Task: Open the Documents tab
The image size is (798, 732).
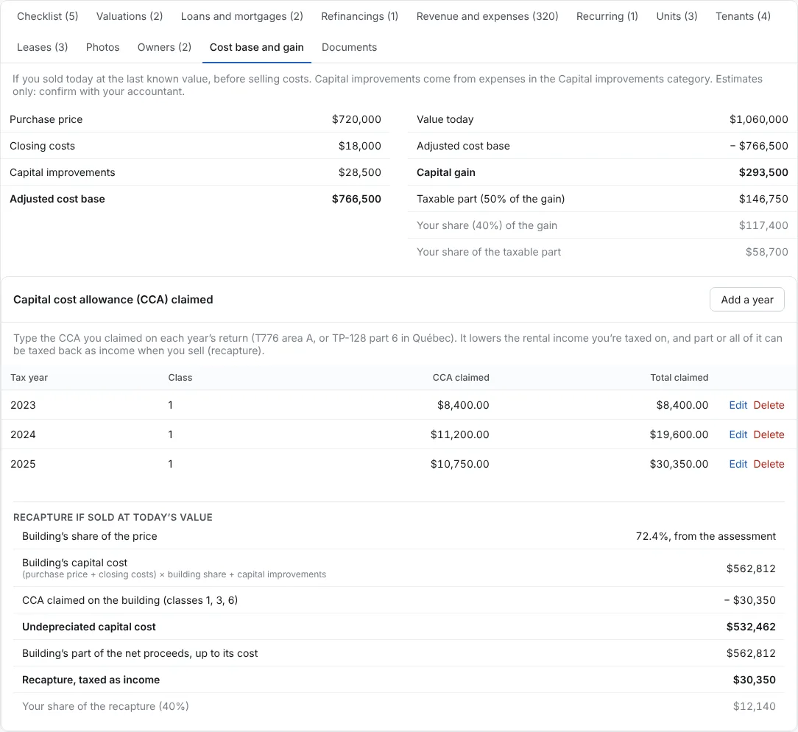Action: click(349, 47)
